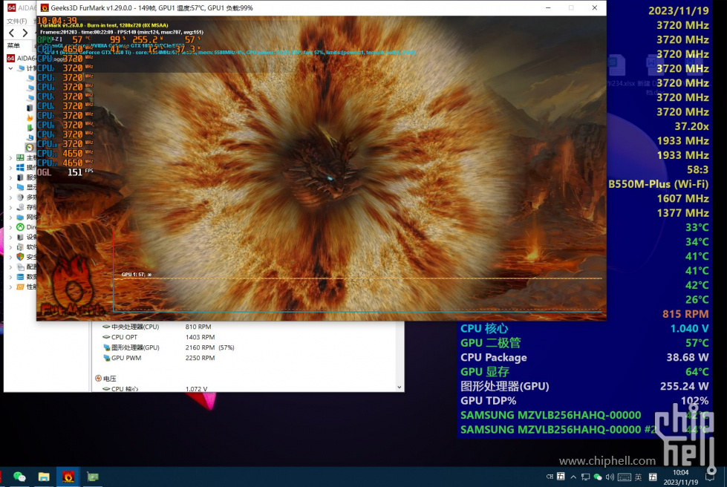Viewport: 727px width, 487px height.
Task: Select the green DirectX Xbox icon in tree
Action: [20, 227]
